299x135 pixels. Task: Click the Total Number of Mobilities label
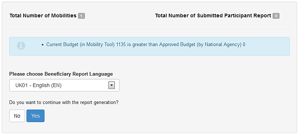pyautogui.click(x=43, y=16)
